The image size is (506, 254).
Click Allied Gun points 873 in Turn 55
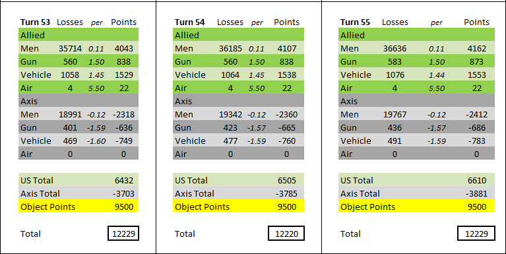pyautogui.click(x=476, y=62)
